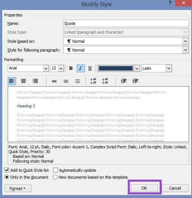
Task: Click the Arial font name box
Action: coord(26,68)
